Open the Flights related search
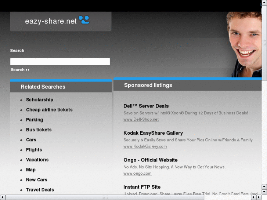Image resolution: width=267 pixels, height=200 pixels. [x=34, y=150]
